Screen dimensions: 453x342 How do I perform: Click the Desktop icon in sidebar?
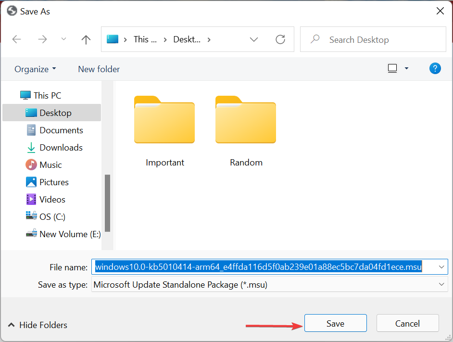(x=31, y=113)
